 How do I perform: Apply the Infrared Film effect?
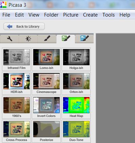pos(17,59)
